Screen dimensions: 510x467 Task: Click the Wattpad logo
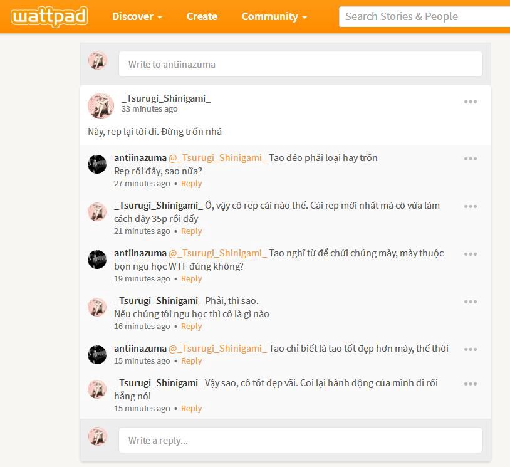click(x=49, y=16)
